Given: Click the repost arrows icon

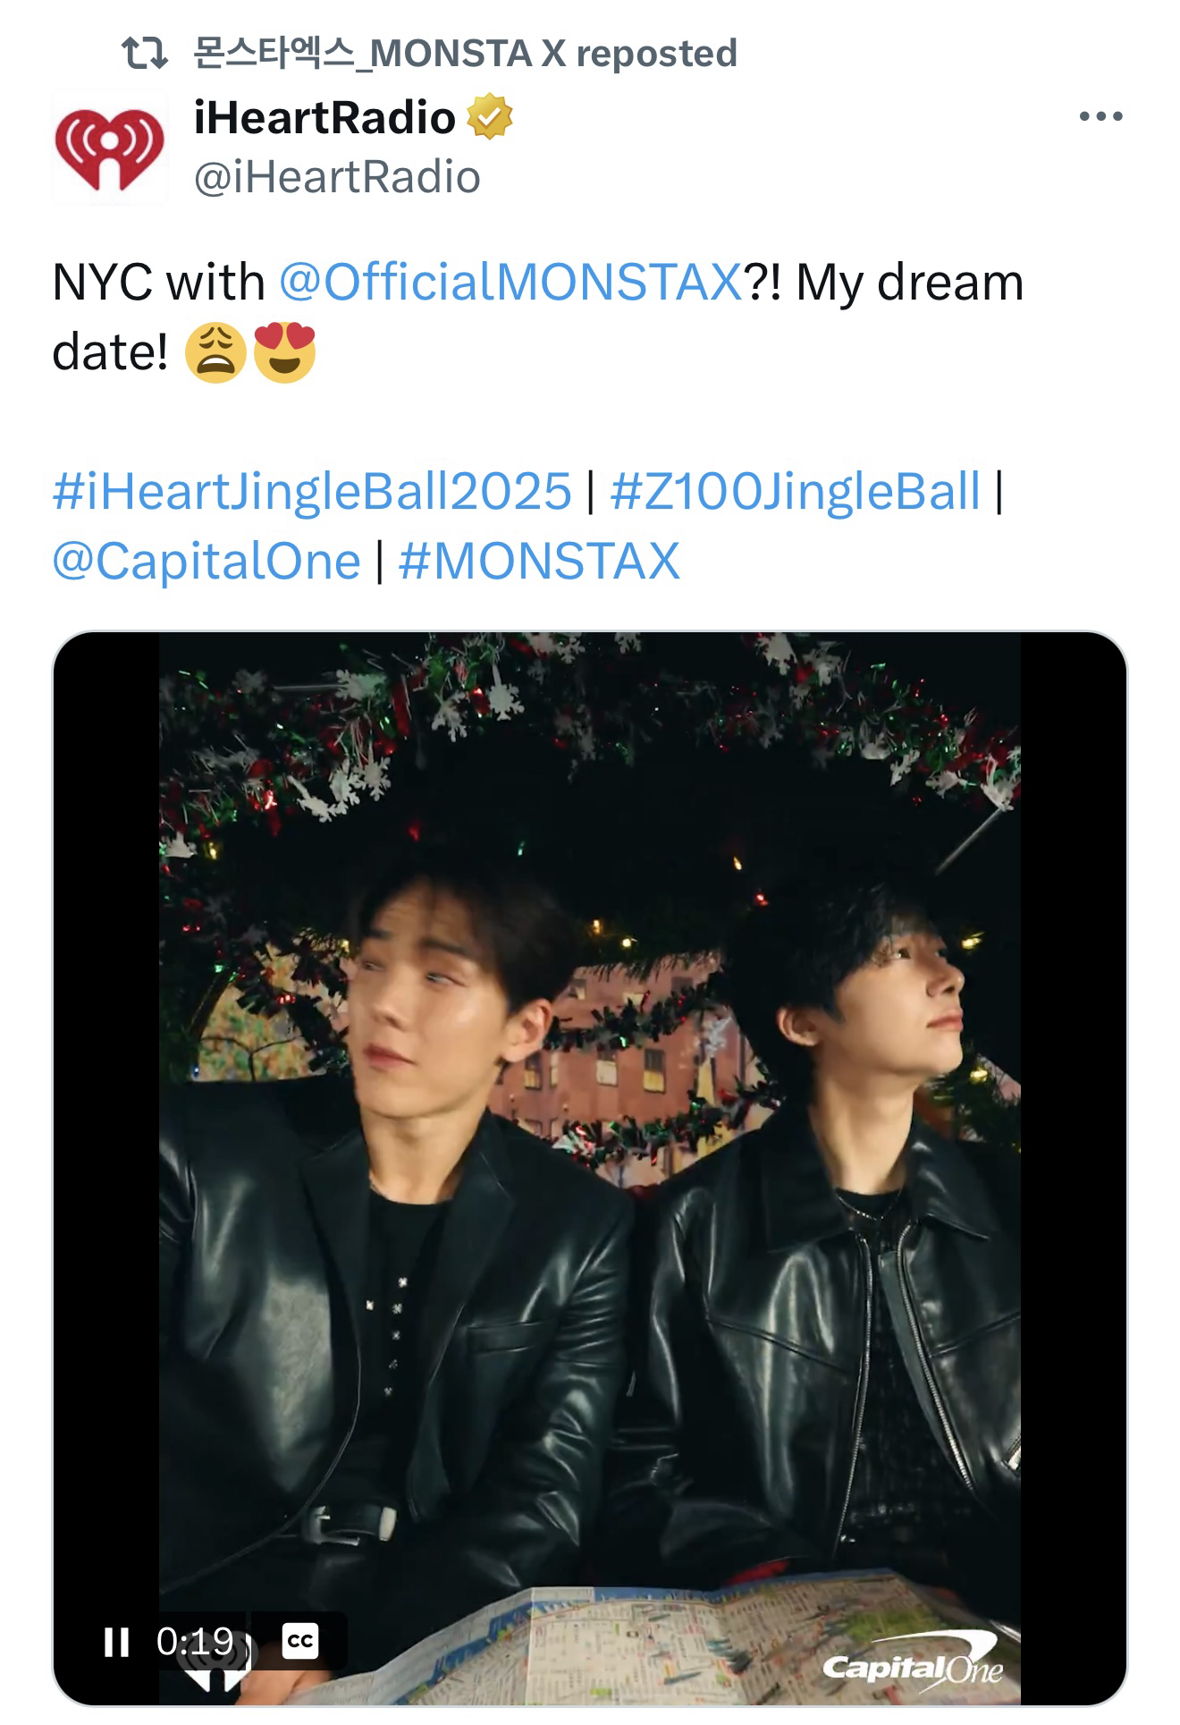Looking at the screenshot, I should (145, 55).
